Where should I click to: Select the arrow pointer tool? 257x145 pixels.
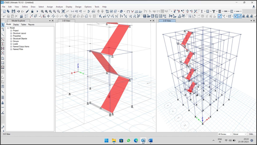(x=3, y=25)
